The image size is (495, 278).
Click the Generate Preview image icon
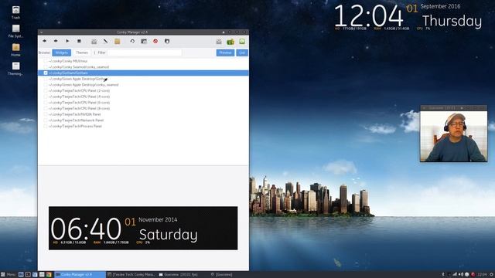click(x=144, y=41)
